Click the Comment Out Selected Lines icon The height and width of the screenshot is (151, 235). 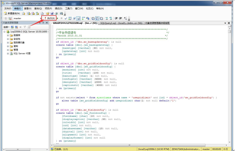(106, 18)
